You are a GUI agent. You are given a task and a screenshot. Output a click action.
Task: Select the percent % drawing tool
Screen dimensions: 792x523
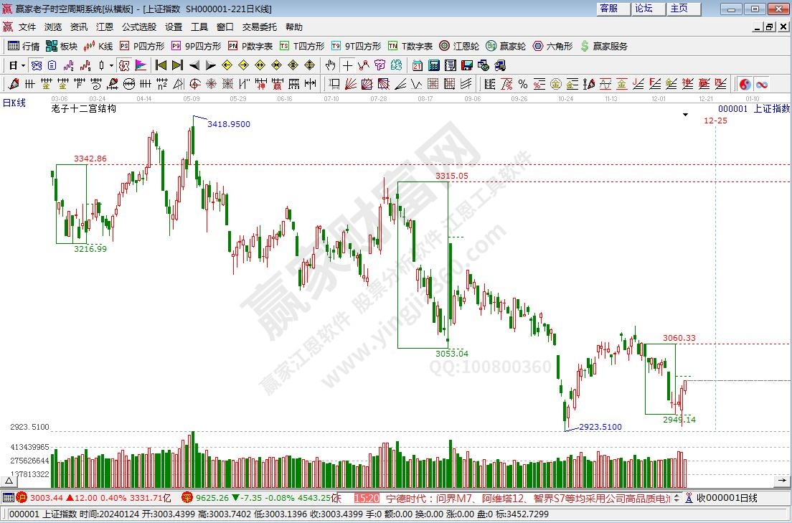[x=522, y=84]
